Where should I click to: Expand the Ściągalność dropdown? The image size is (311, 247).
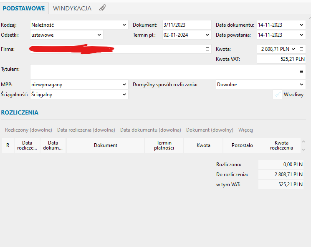click(124, 95)
